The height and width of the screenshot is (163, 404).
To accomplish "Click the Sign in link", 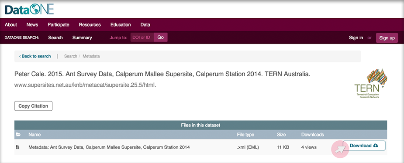I will [x=356, y=37].
